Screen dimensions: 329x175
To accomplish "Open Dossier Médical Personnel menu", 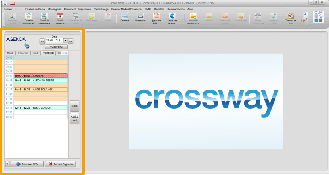I will (126, 9).
